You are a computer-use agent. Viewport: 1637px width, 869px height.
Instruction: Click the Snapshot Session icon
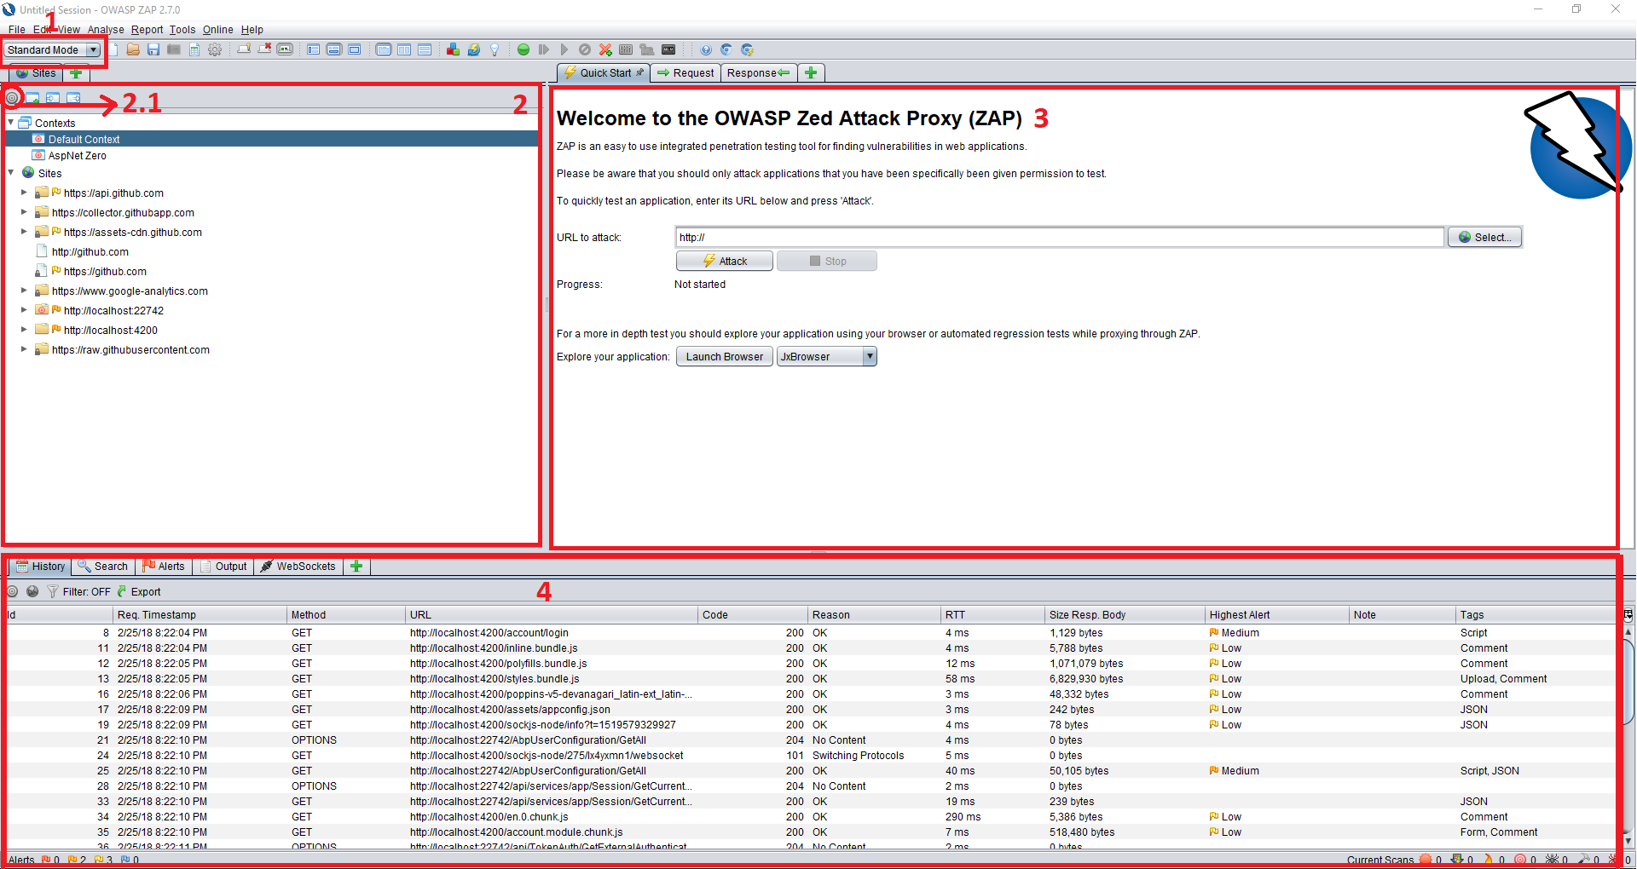coord(174,49)
